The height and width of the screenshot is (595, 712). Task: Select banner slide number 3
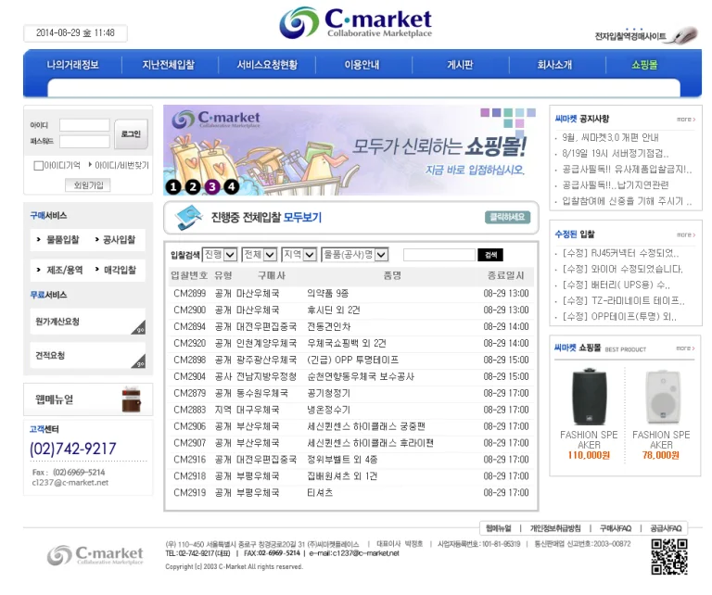pos(212,186)
